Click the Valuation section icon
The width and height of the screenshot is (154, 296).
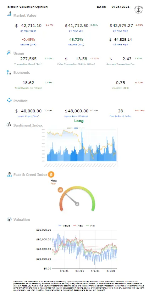[9, 219]
